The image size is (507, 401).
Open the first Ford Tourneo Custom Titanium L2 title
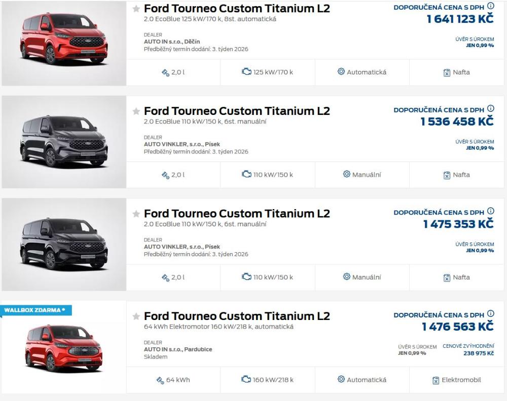click(x=237, y=9)
